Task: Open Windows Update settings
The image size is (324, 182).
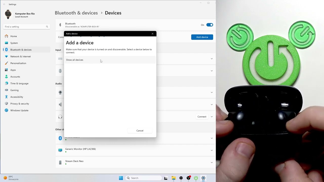Action: [x=27, y=110]
